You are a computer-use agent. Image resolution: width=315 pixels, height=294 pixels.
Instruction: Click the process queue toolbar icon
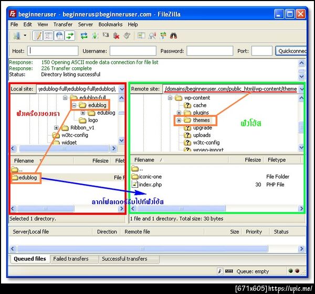(x=95, y=36)
